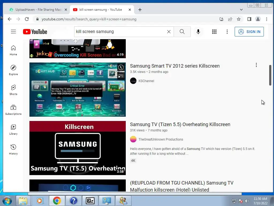Bookmark this page with the star
Image resolution: width=274 pixels, height=206 pixels.
239,19
